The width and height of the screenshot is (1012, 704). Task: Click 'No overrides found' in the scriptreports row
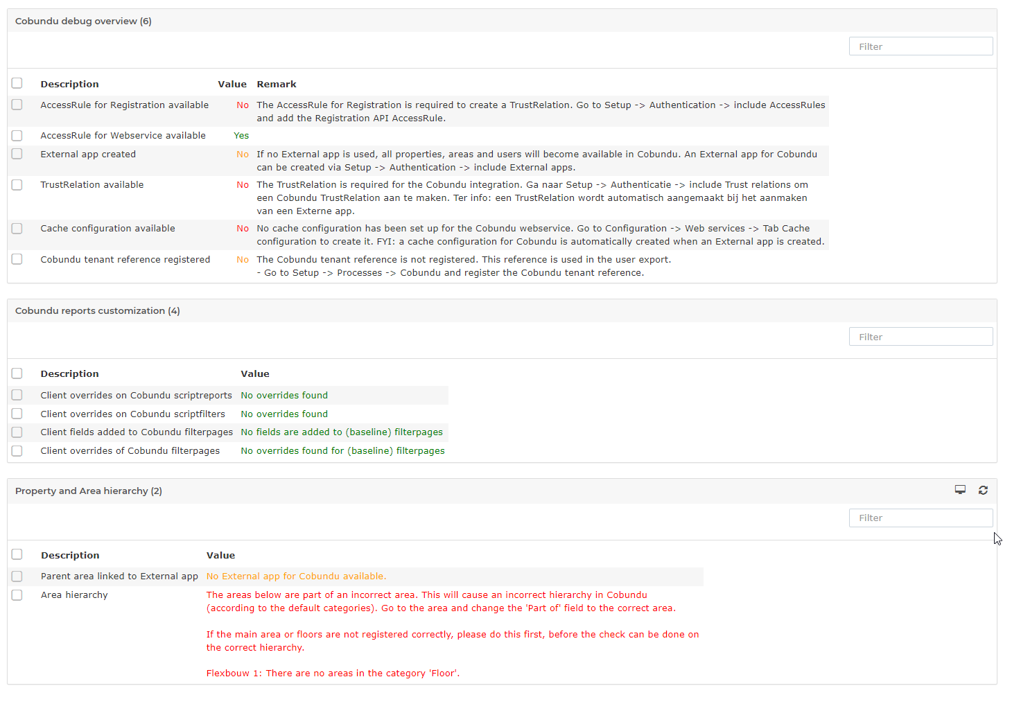(x=284, y=395)
